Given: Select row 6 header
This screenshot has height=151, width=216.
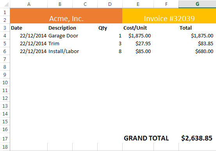Looking at the screenshot, I should pyautogui.click(x=5, y=52).
